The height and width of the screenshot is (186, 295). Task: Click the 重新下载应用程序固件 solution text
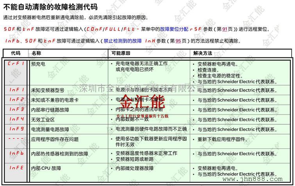[x=222, y=139]
